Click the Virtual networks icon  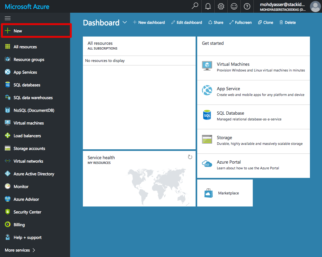[8, 161]
